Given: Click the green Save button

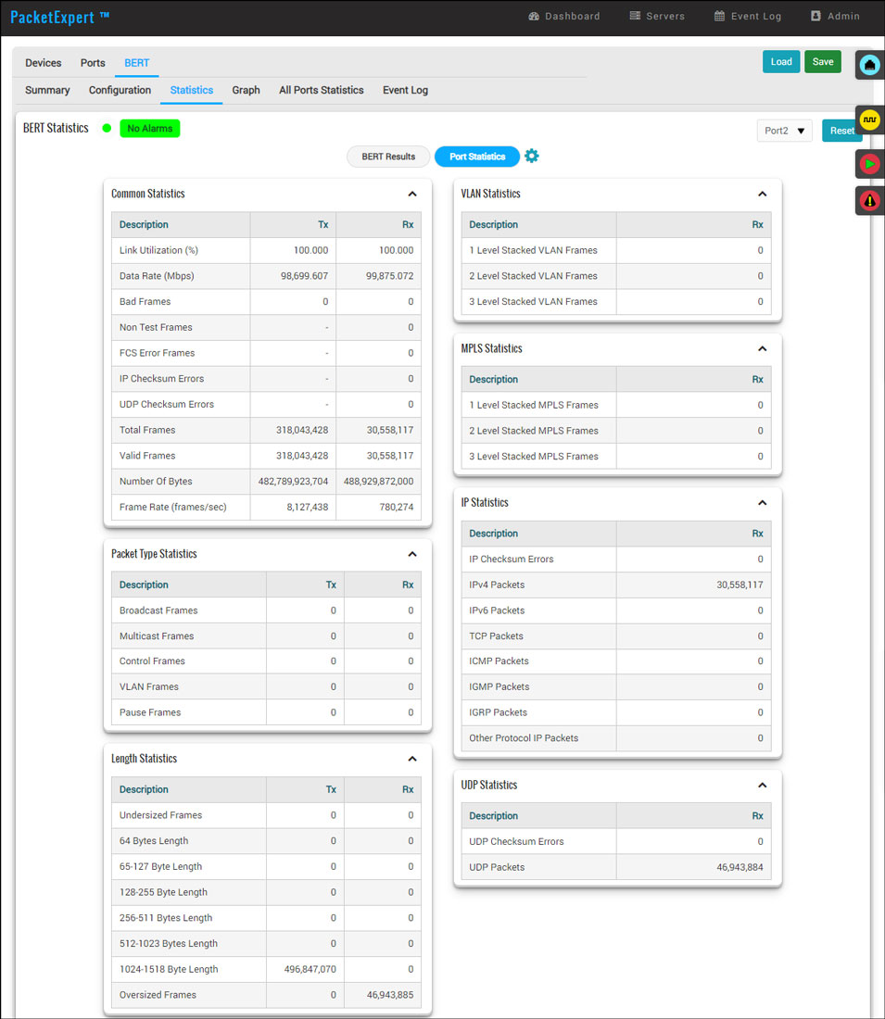Looking at the screenshot, I should [823, 62].
